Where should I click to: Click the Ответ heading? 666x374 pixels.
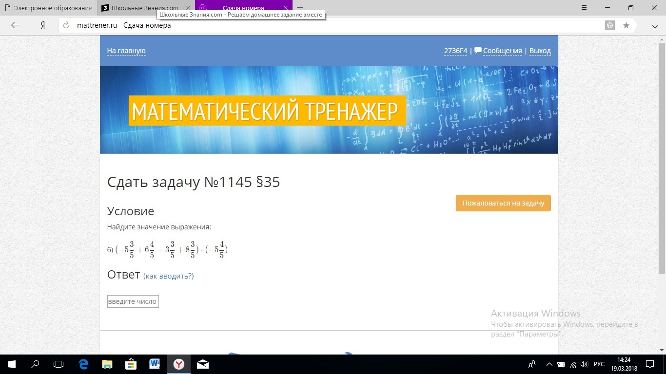124,275
